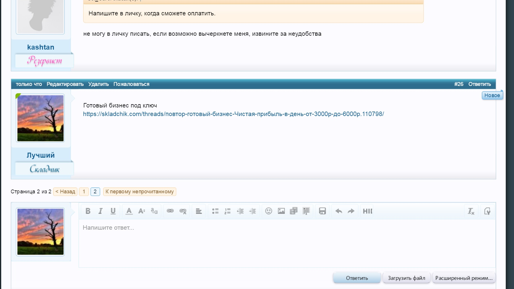The width and height of the screenshot is (514, 289).
Task: Go to page 1 of the thread
Action: pyautogui.click(x=84, y=192)
